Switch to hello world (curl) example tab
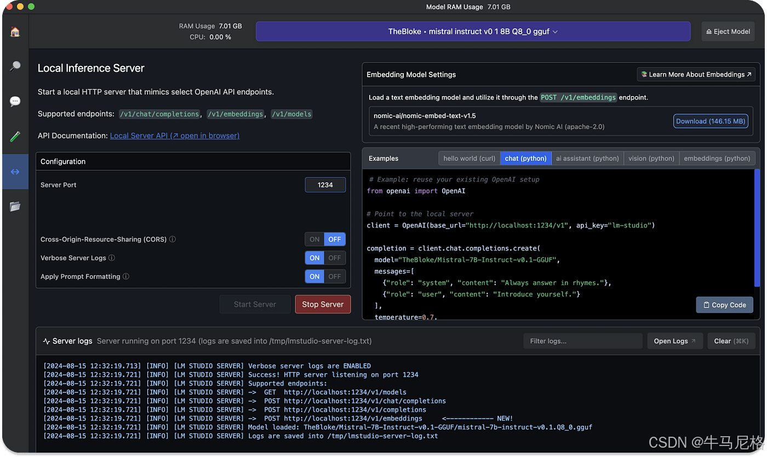The height and width of the screenshot is (457, 767). tap(470, 158)
